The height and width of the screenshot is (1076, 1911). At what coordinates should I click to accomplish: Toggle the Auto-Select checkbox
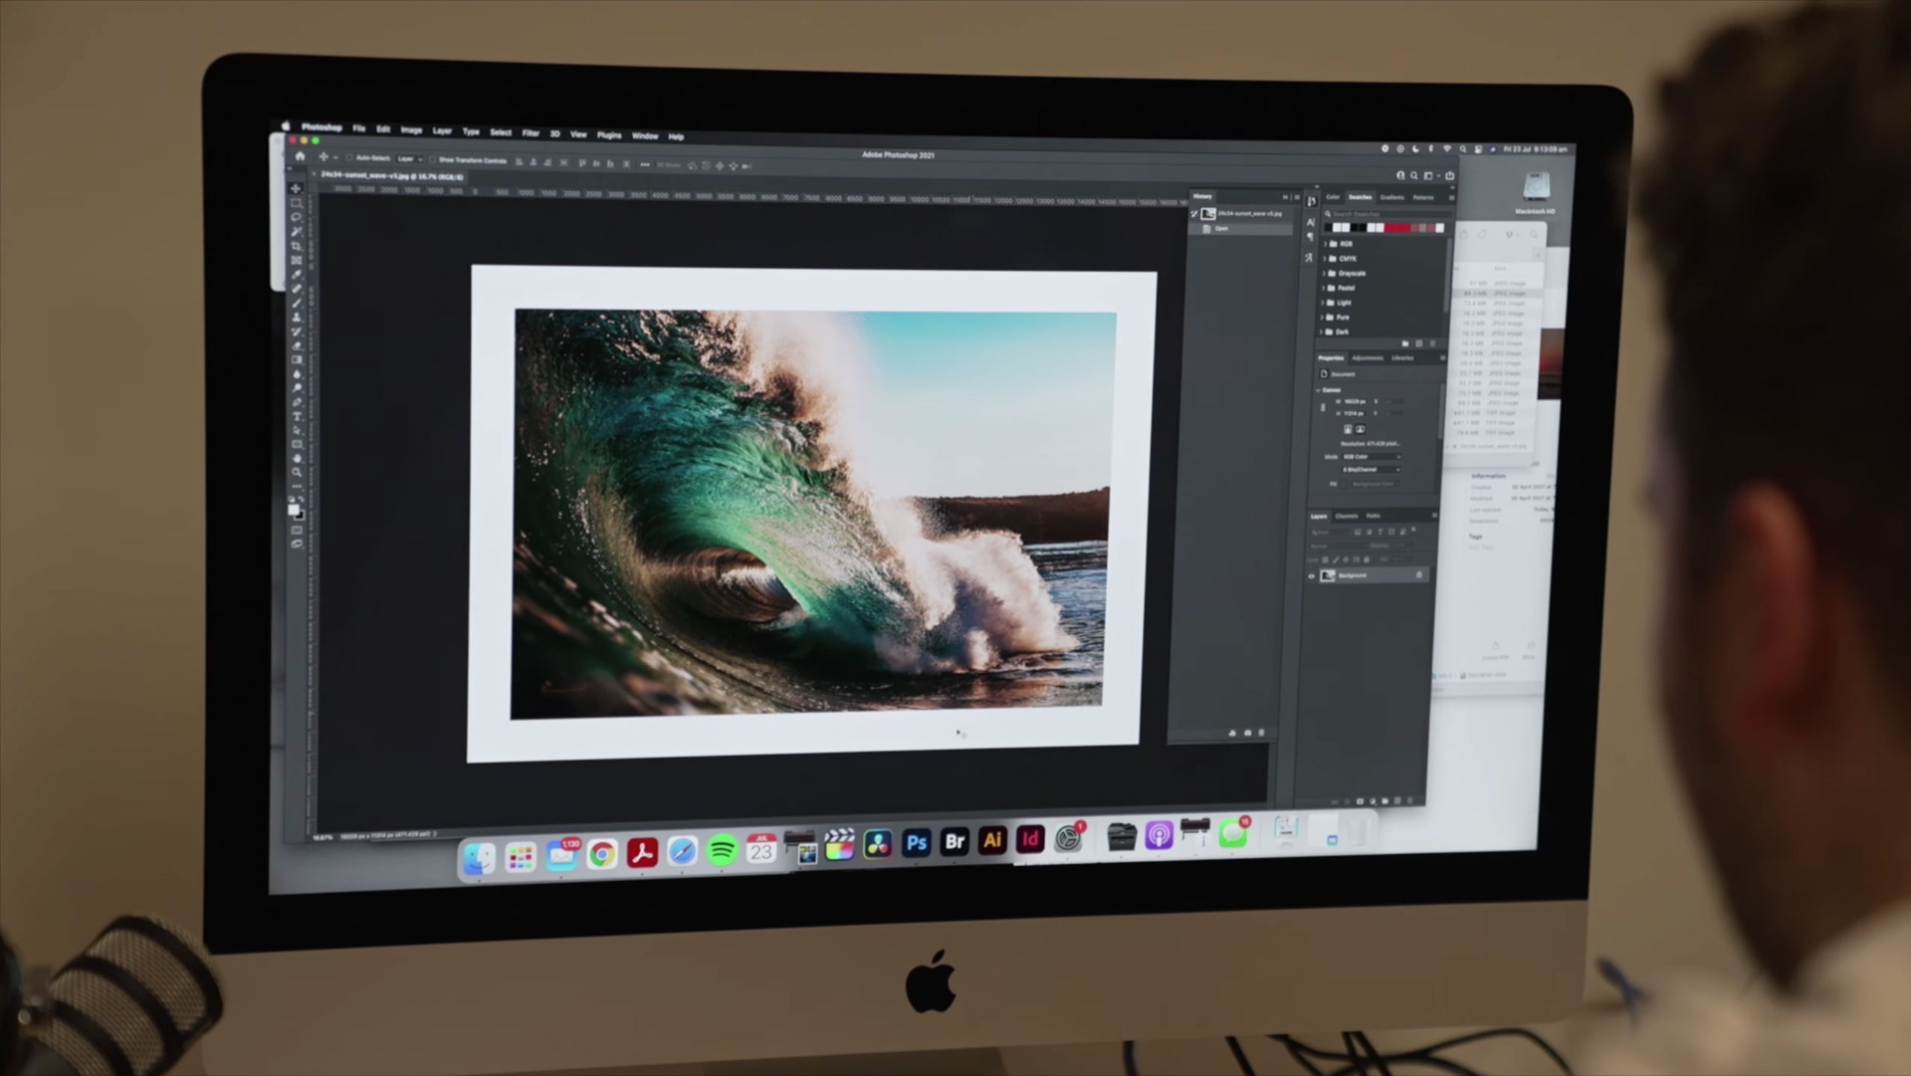[349, 157]
